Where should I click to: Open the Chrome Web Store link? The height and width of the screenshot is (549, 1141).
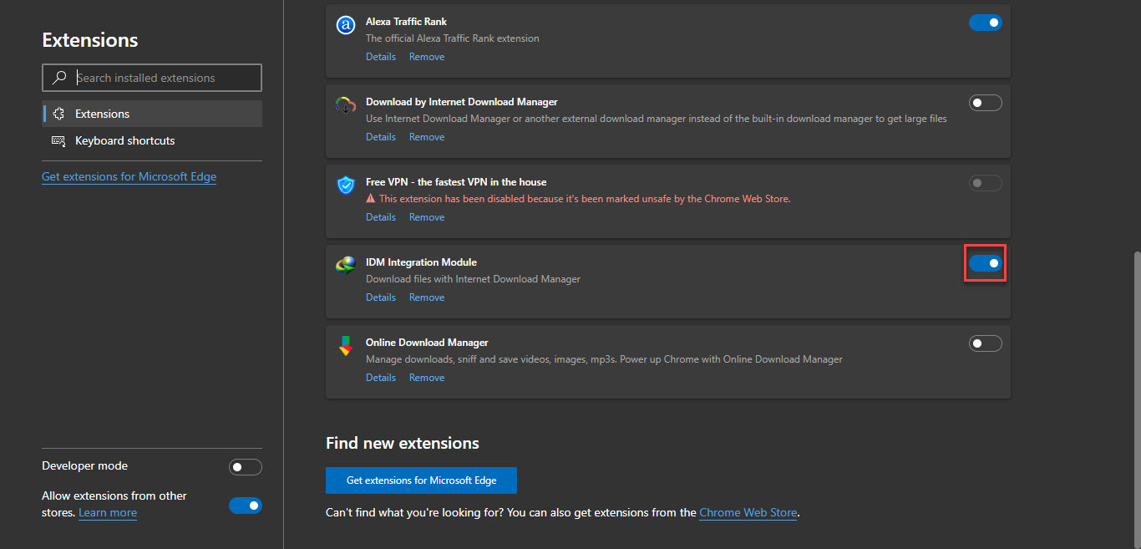pyautogui.click(x=748, y=512)
